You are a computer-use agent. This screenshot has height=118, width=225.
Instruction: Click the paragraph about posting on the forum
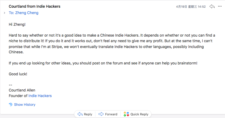click(103, 63)
